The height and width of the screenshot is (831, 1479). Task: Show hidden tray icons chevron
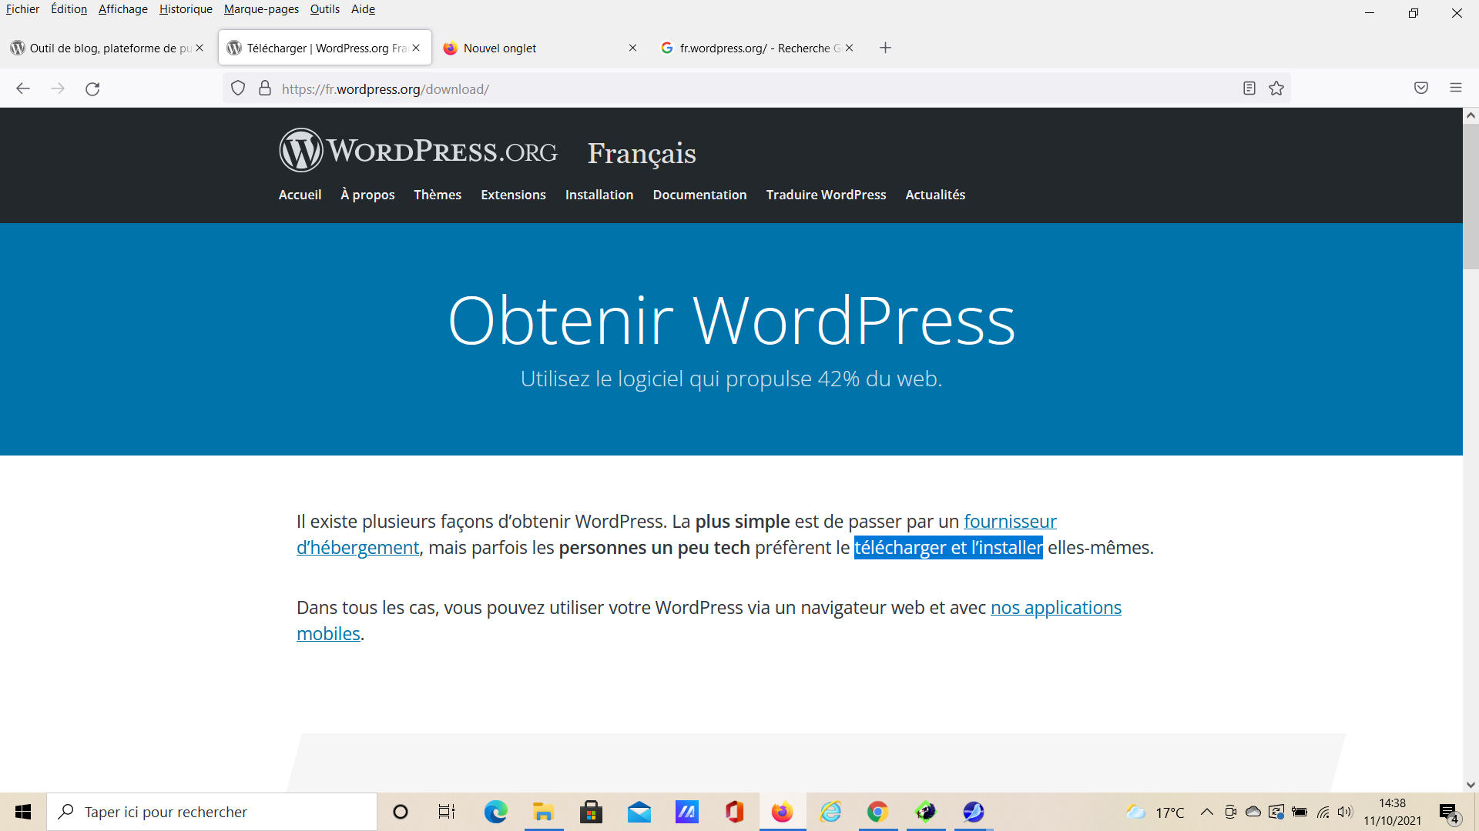(x=1207, y=812)
